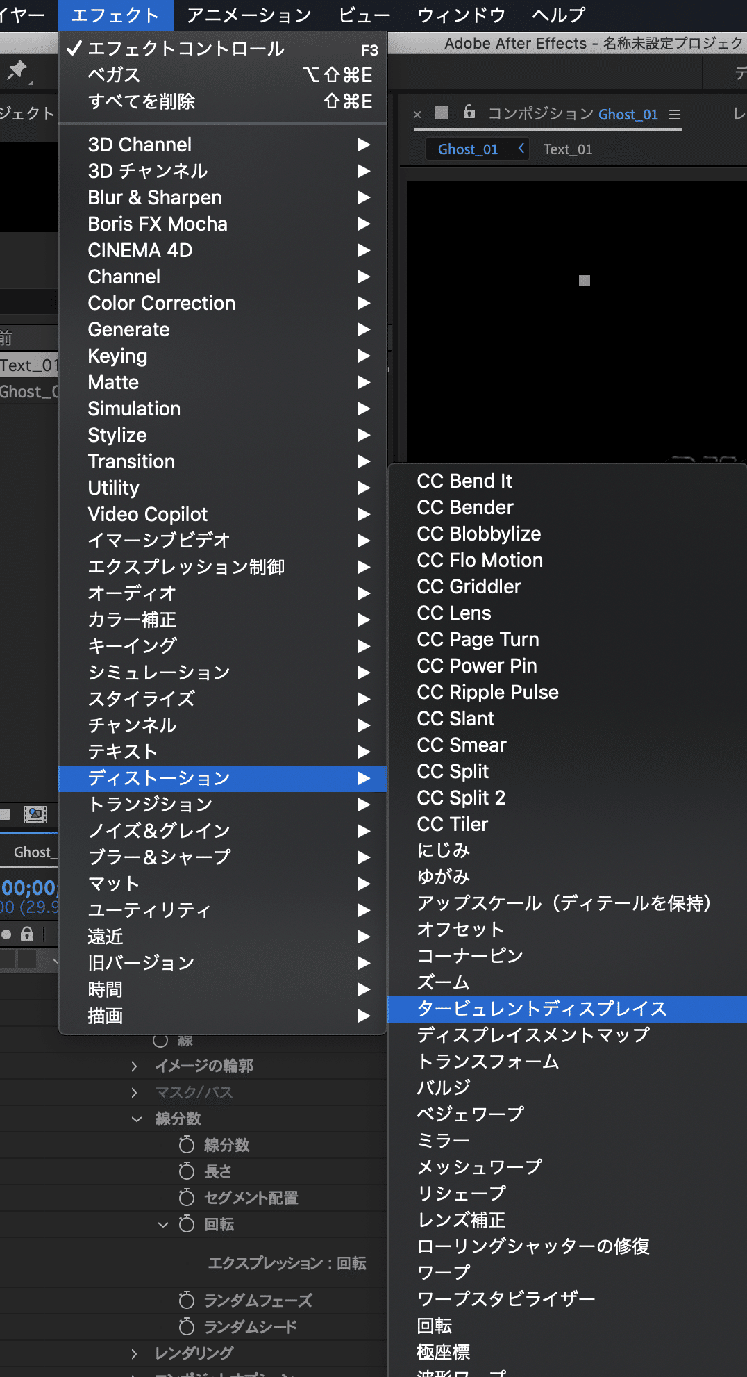Viewport: 747px width, 1377px height.
Task: Open the エクスプレッション制御 submenu
Action: pos(222,567)
